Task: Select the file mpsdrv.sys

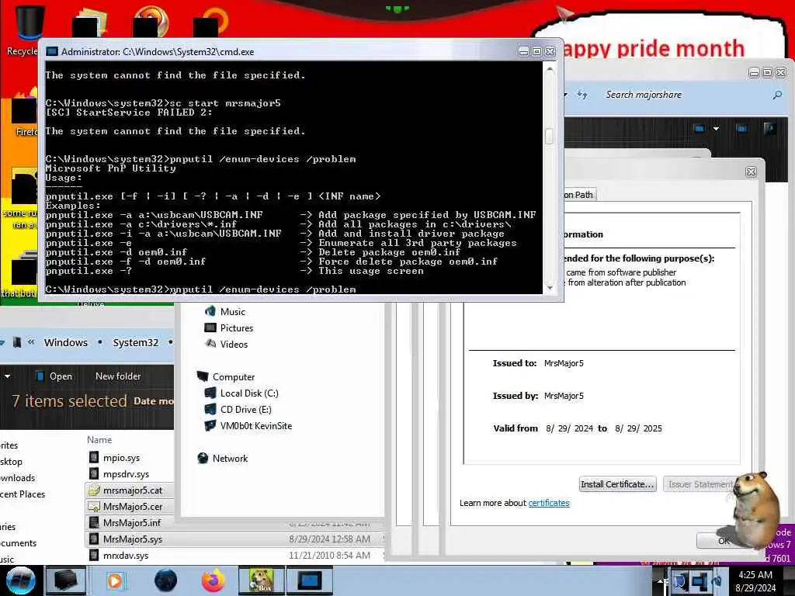Action: click(x=126, y=474)
